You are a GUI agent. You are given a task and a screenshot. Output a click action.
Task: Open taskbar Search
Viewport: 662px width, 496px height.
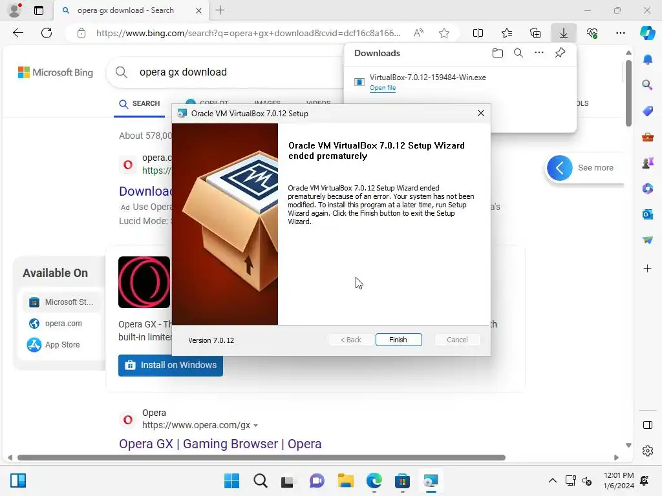click(260, 480)
